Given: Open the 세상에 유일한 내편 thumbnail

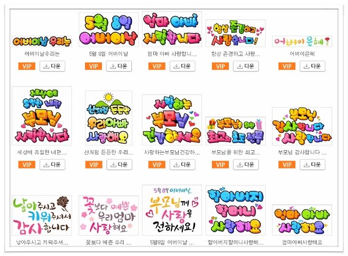Looking at the screenshot, I should 42,116.
